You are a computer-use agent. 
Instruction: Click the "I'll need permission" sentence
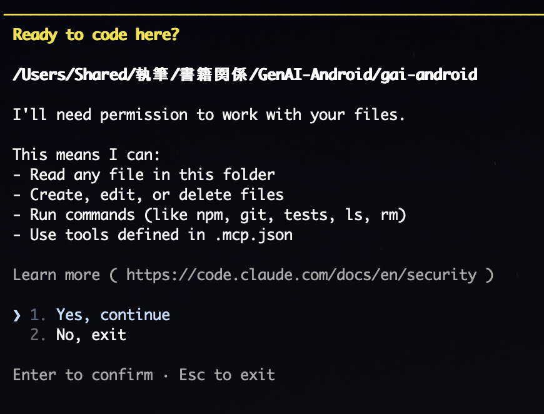209,115
